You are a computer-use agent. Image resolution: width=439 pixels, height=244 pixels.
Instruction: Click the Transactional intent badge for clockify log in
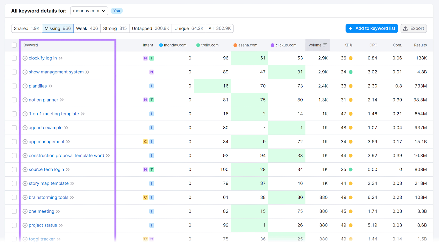click(151, 58)
